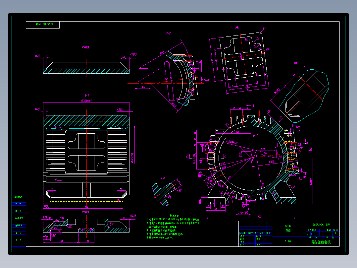Click the 85 dimension in the P-P view
The height and width of the screenshot is (268, 357).
[143, 87]
